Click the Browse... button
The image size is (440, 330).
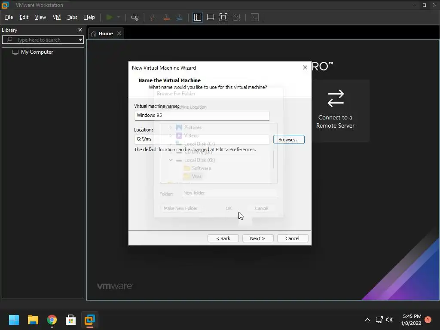289,140
